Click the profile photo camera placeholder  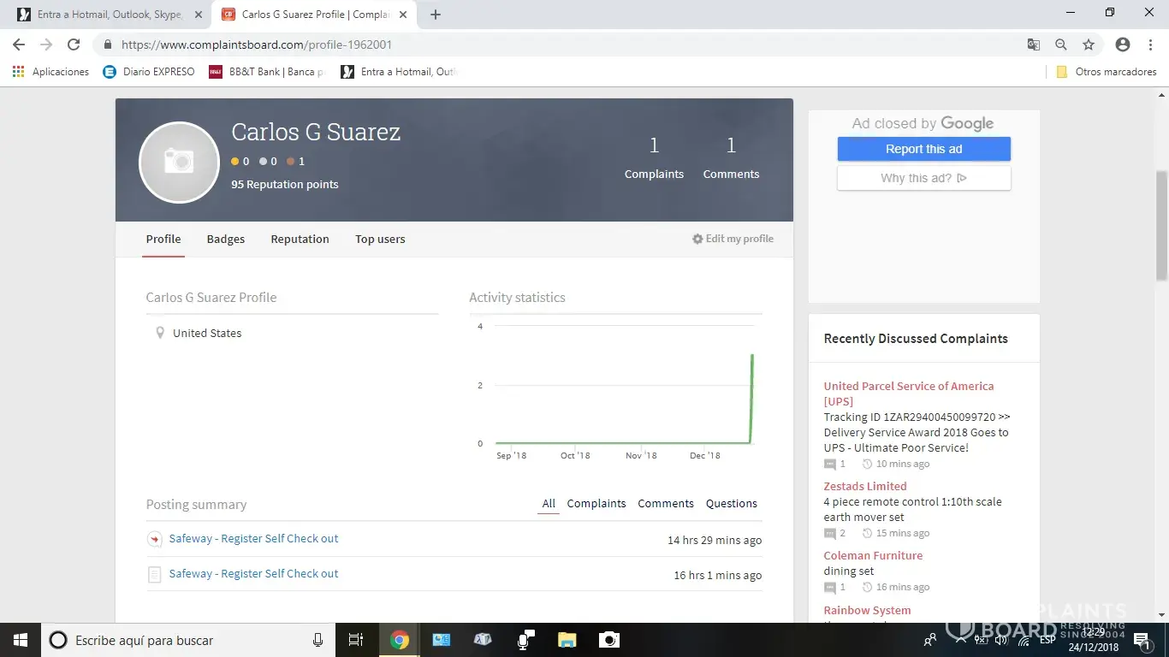click(x=179, y=163)
